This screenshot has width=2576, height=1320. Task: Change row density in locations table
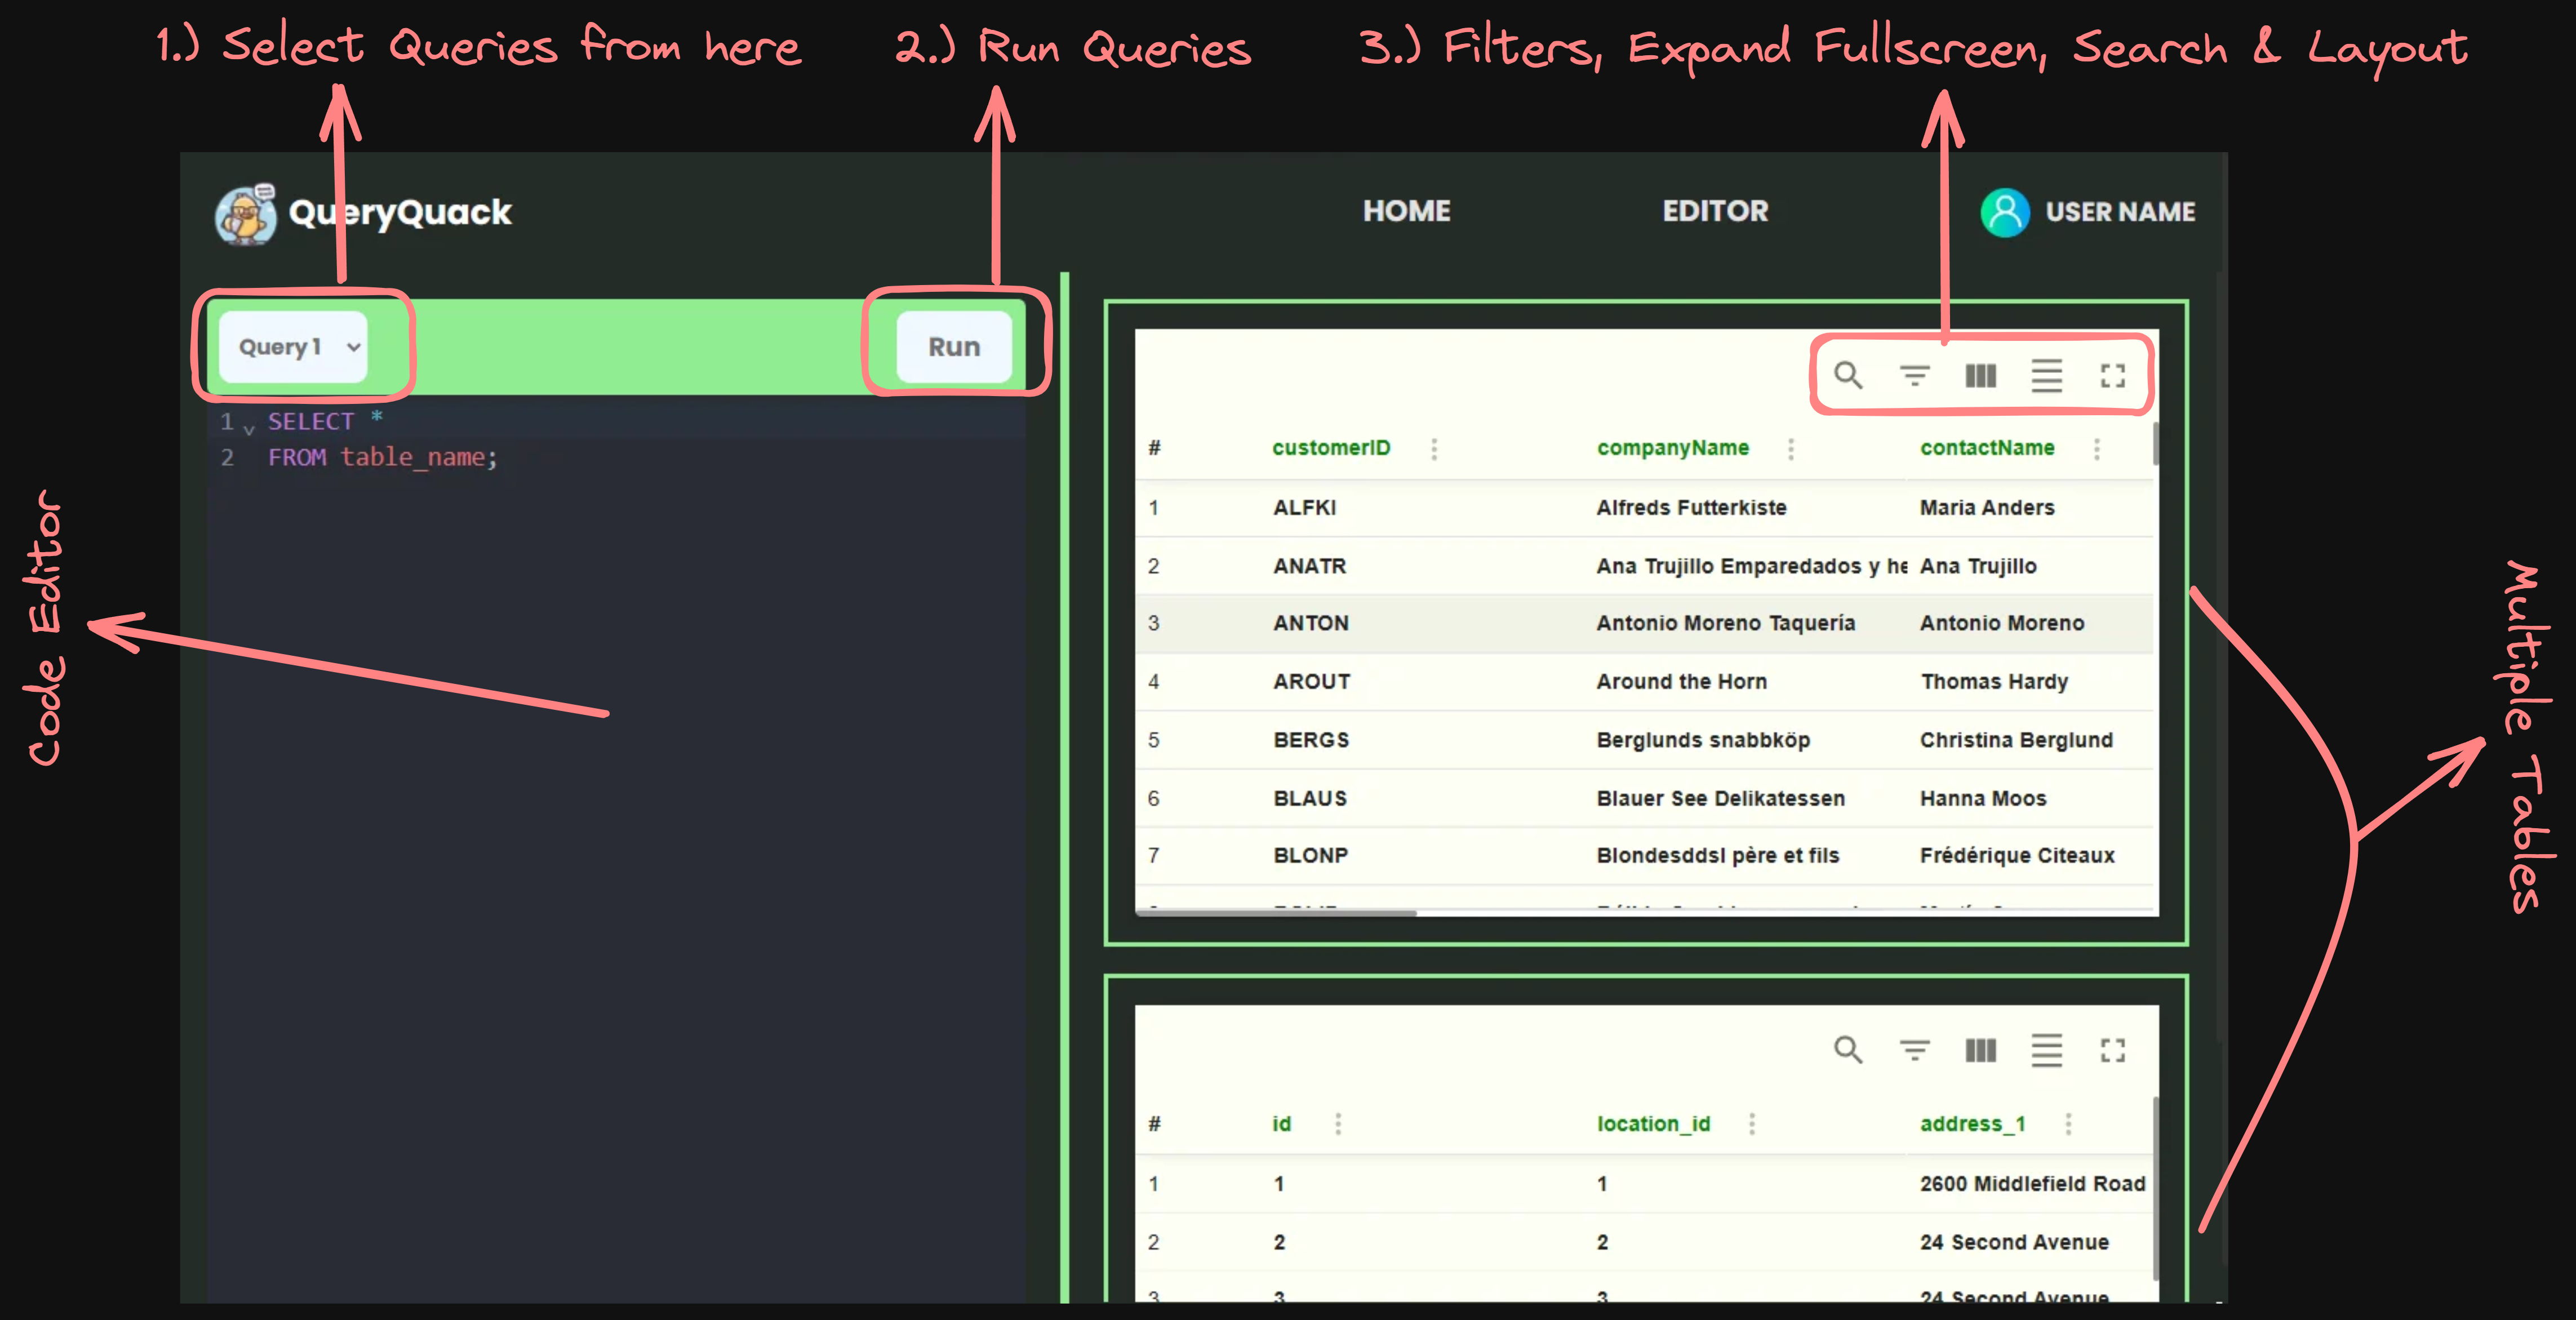[2046, 1050]
